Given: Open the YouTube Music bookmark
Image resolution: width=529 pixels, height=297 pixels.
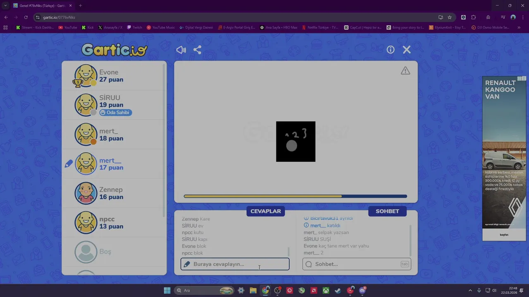Looking at the screenshot, I should point(161,28).
